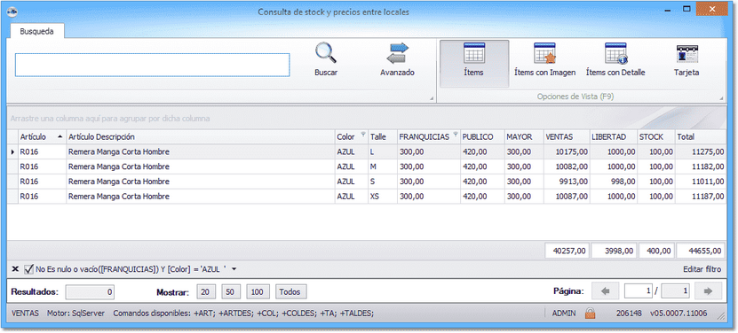
Task: Click Editar filtro link
Action: click(x=702, y=269)
